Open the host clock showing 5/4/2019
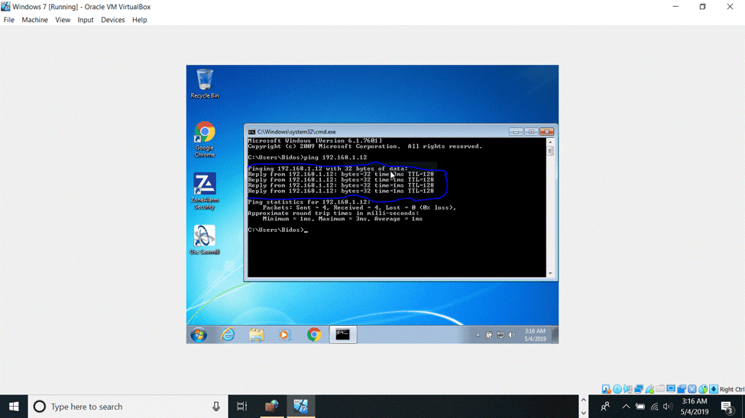The height and width of the screenshot is (418, 745). pyautogui.click(x=695, y=407)
